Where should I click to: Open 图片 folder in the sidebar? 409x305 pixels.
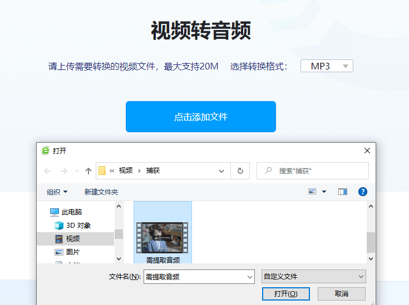coord(72,252)
